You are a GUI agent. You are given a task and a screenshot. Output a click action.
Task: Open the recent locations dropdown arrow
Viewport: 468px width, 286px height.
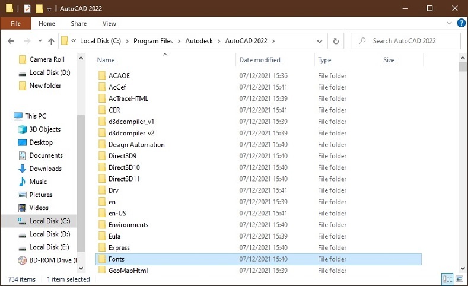click(x=40, y=41)
